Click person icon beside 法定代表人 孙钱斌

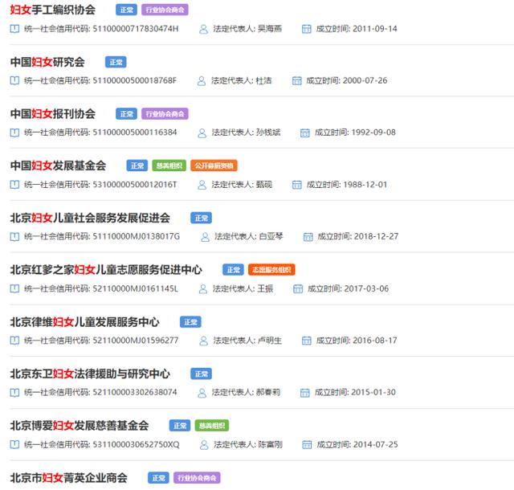coord(202,133)
